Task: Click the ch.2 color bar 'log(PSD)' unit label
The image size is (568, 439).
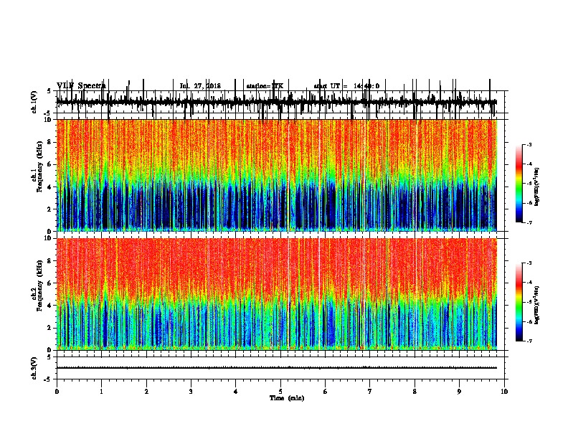Action: pyautogui.click(x=537, y=305)
